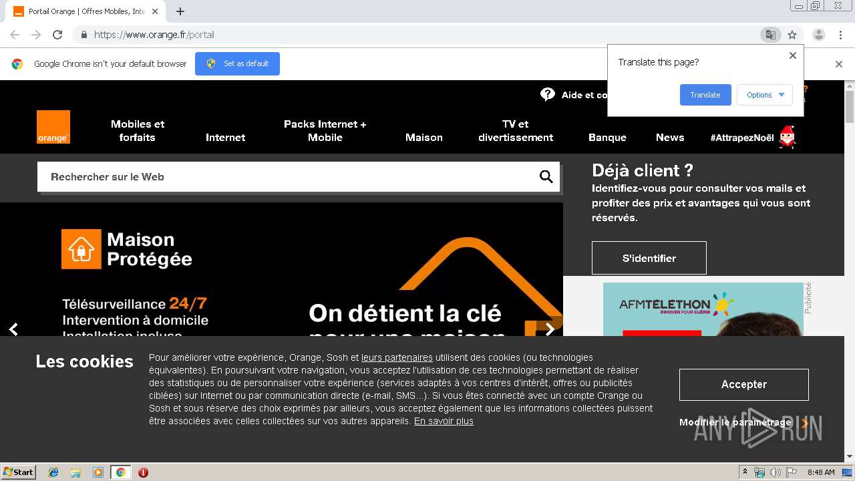Image resolution: width=855 pixels, height=481 pixels.
Task: Click the #AttrapezNoël link
Action: point(742,138)
